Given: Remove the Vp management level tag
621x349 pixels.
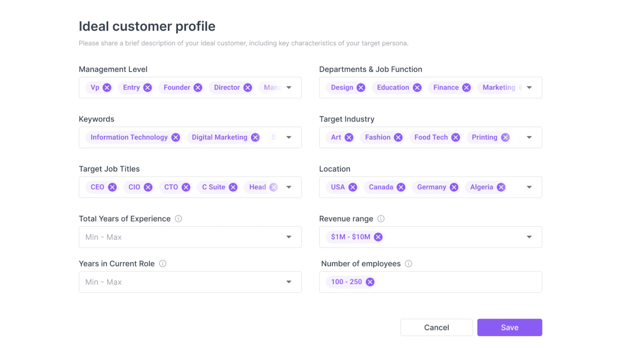Looking at the screenshot, I should pyautogui.click(x=107, y=88).
